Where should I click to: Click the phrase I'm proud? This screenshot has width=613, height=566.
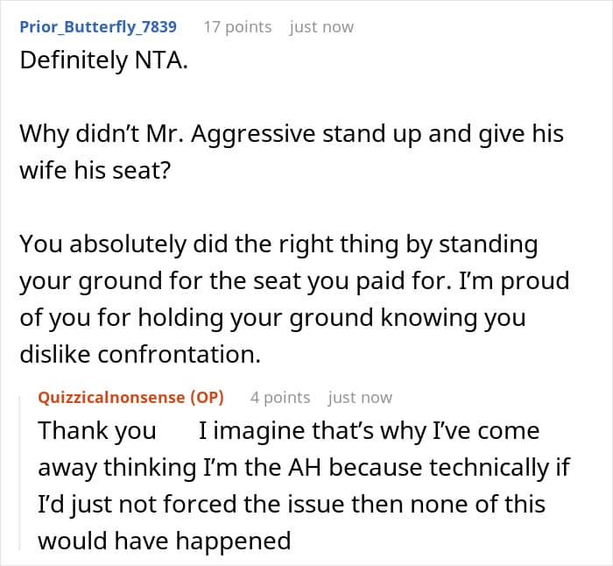513,281
